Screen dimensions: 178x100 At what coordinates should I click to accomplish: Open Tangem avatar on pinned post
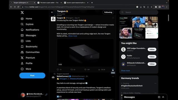pos(53,19)
